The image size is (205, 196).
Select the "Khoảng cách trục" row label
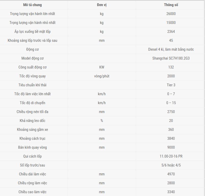coord(32,138)
